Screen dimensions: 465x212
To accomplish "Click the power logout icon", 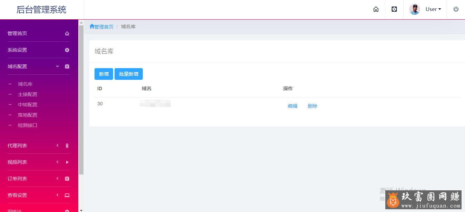I will click(456, 9).
